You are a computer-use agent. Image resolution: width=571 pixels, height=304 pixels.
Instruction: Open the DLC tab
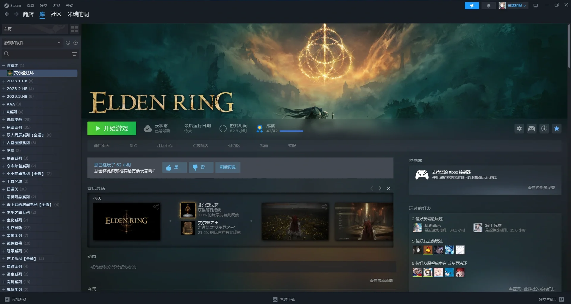[x=133, y=146]
